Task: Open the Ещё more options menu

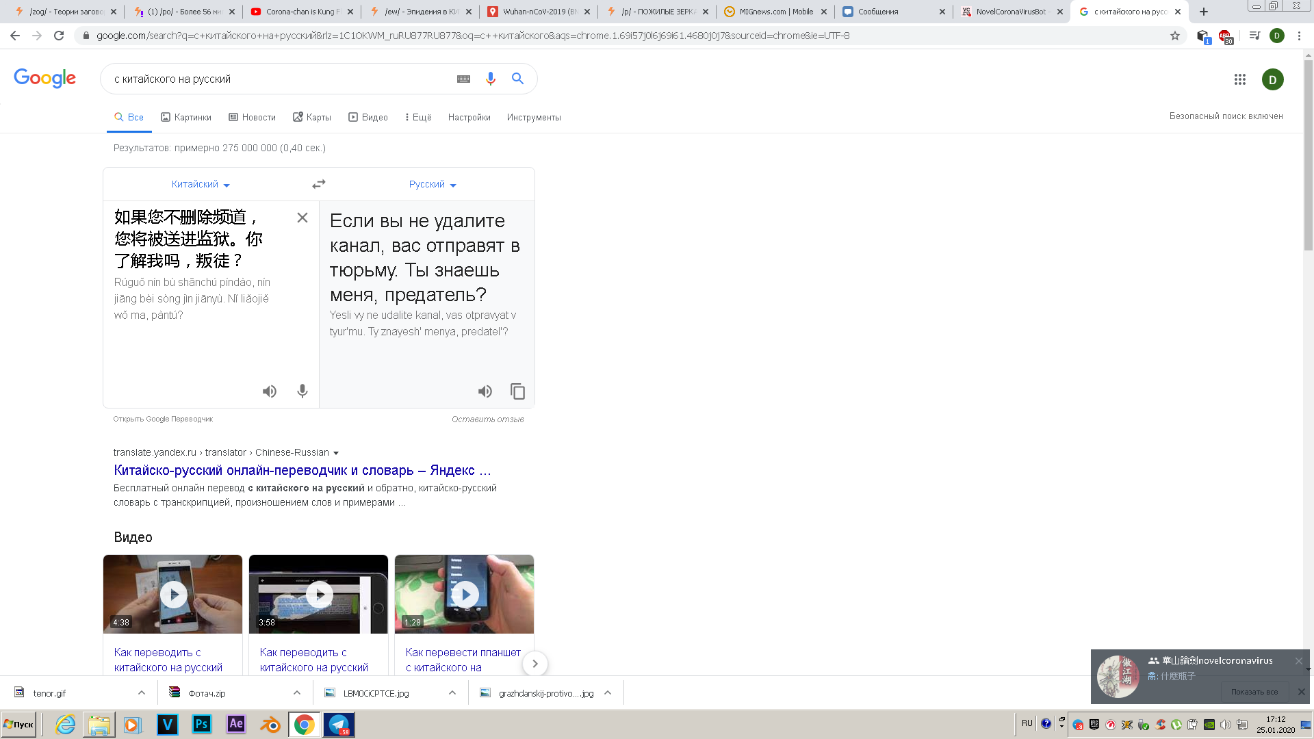Action: click(x=418, y=117)
